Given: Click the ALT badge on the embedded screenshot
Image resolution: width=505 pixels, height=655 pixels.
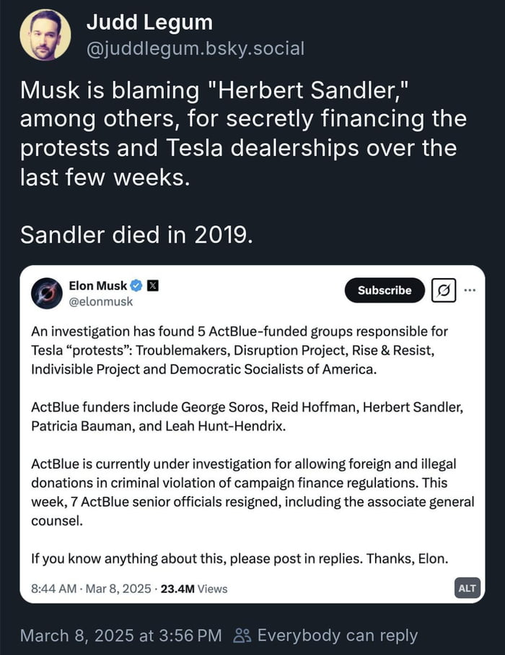Looking at the screenshot, I should click(467, 589).
